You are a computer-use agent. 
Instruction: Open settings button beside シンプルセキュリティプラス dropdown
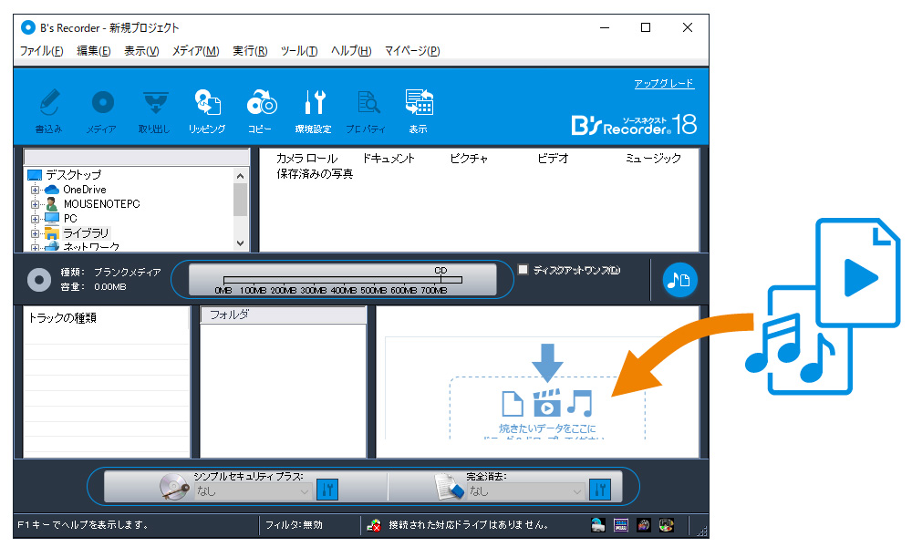pos(327,490)
